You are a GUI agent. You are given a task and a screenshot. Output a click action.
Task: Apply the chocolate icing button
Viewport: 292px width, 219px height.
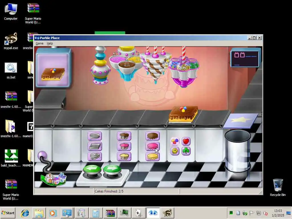[153, 136]
